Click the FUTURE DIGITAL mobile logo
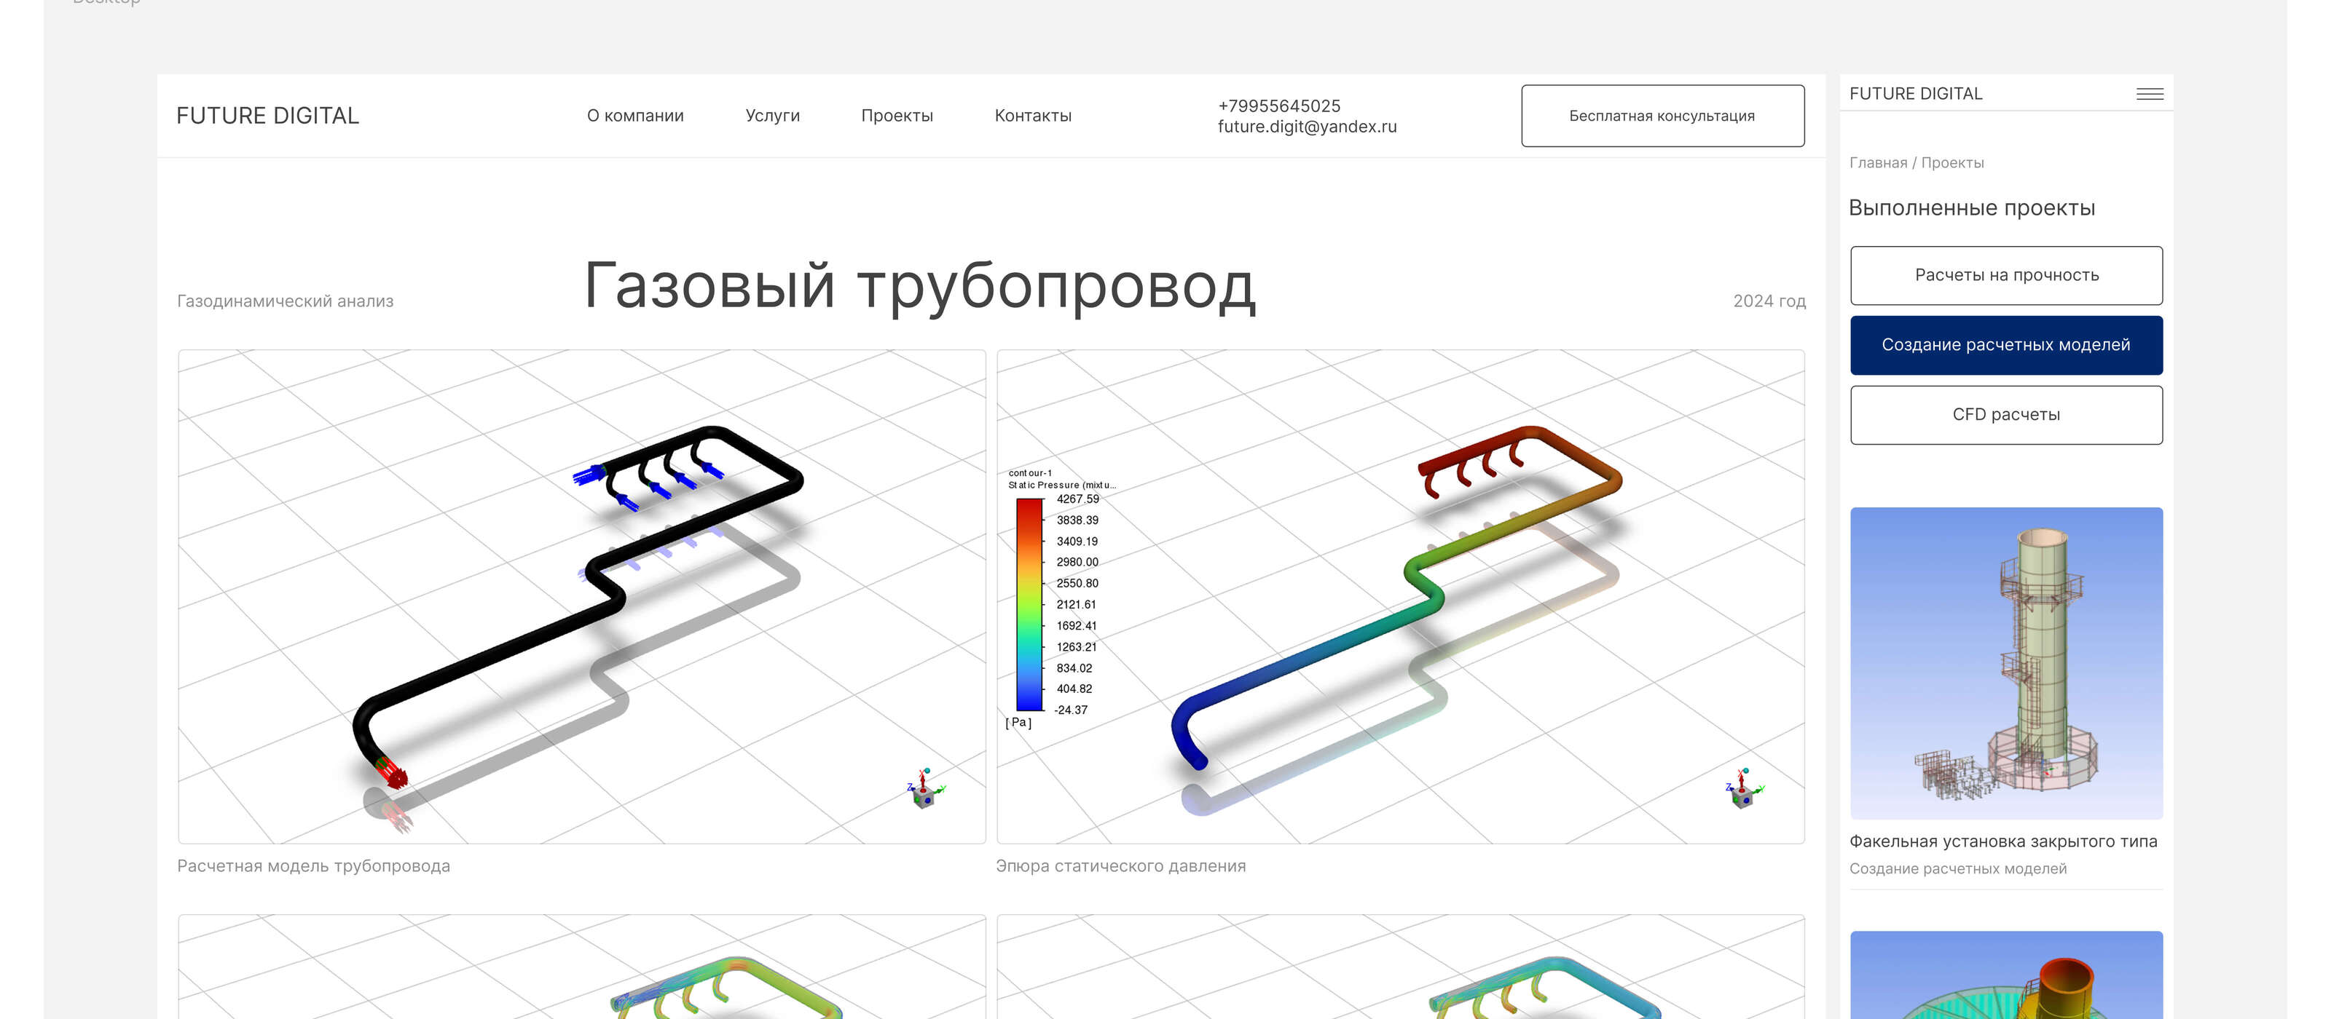The height and width of the screenshot is (1019, 2331). 1915,94
